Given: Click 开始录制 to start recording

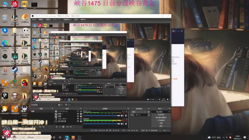Looking at the screenshot, I should point(161,114).
